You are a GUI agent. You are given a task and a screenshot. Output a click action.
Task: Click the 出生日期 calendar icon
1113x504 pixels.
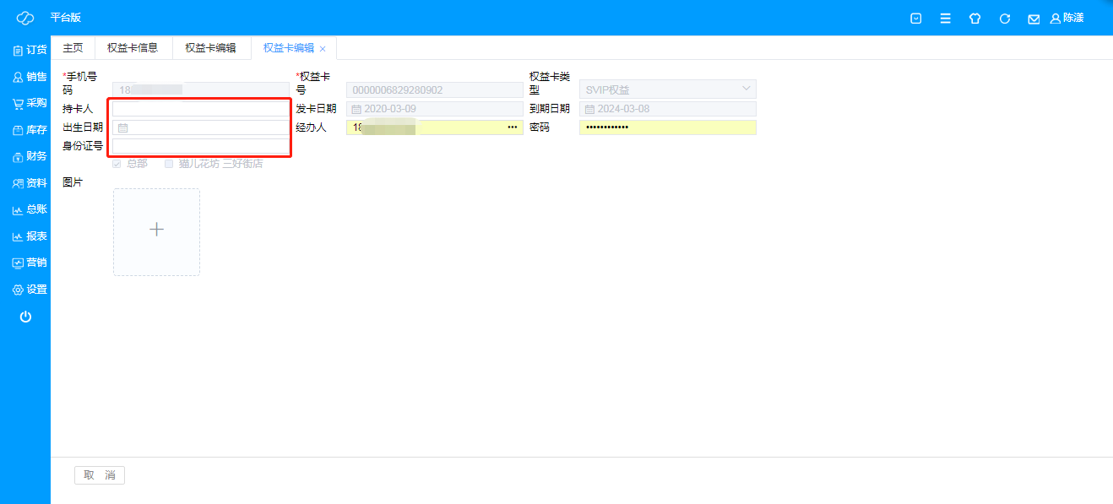(x=122, y=127)
